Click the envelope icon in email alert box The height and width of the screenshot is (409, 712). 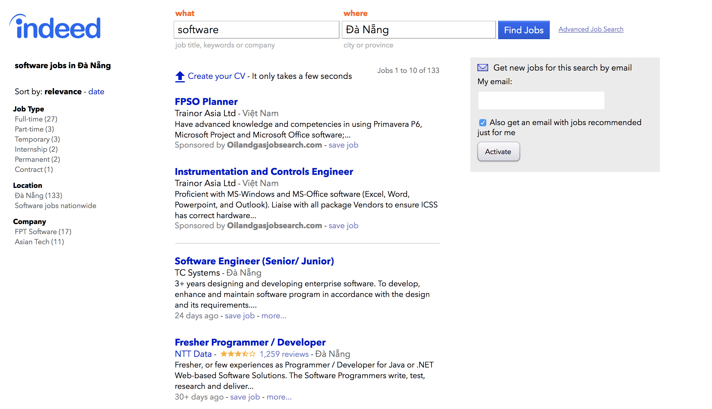pyautogui.click(x=483, y=68)
